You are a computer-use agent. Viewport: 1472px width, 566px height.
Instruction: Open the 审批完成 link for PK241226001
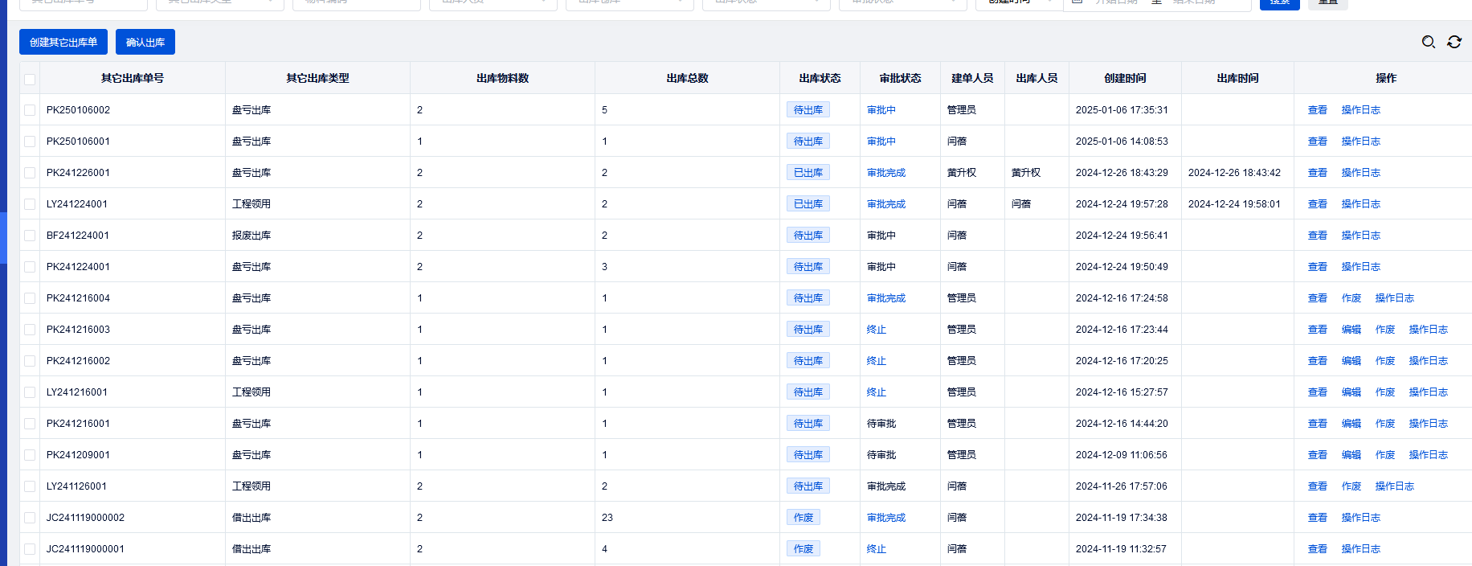885,173
